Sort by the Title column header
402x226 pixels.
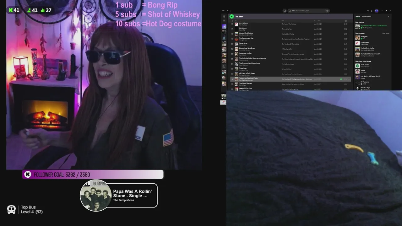(236, 21)
